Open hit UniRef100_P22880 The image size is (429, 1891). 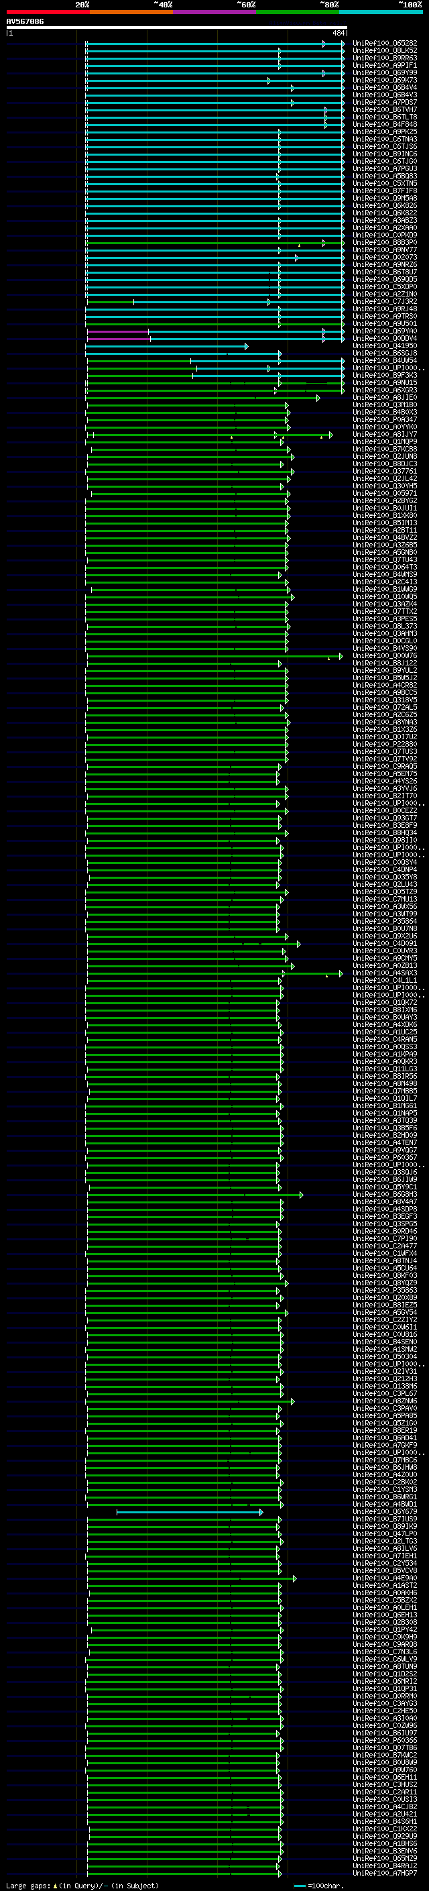click(x=385, y=745)
